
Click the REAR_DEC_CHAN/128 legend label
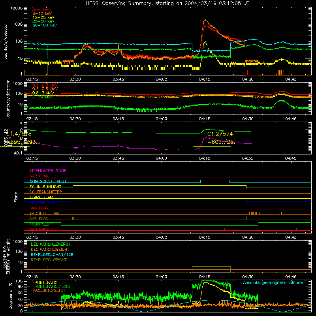tap(52, 254)
